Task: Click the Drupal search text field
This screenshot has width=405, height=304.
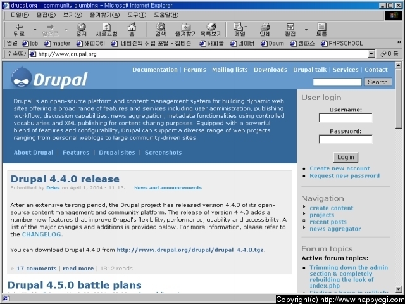Action: (337, 82)
